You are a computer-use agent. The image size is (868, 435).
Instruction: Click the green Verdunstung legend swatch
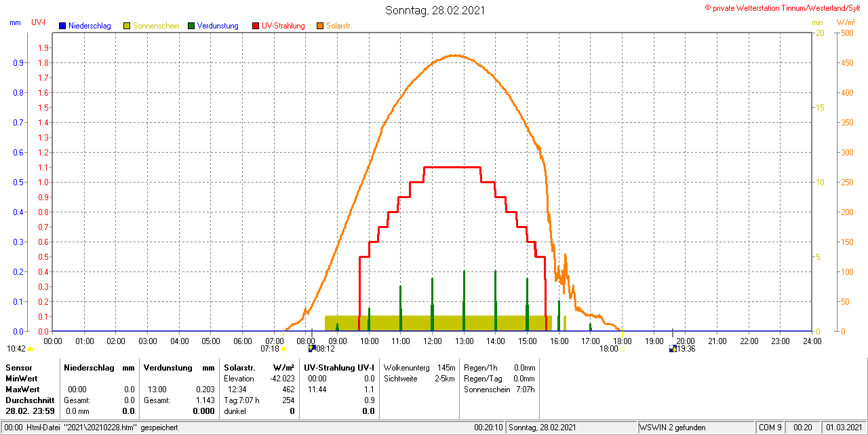[191, 26]
